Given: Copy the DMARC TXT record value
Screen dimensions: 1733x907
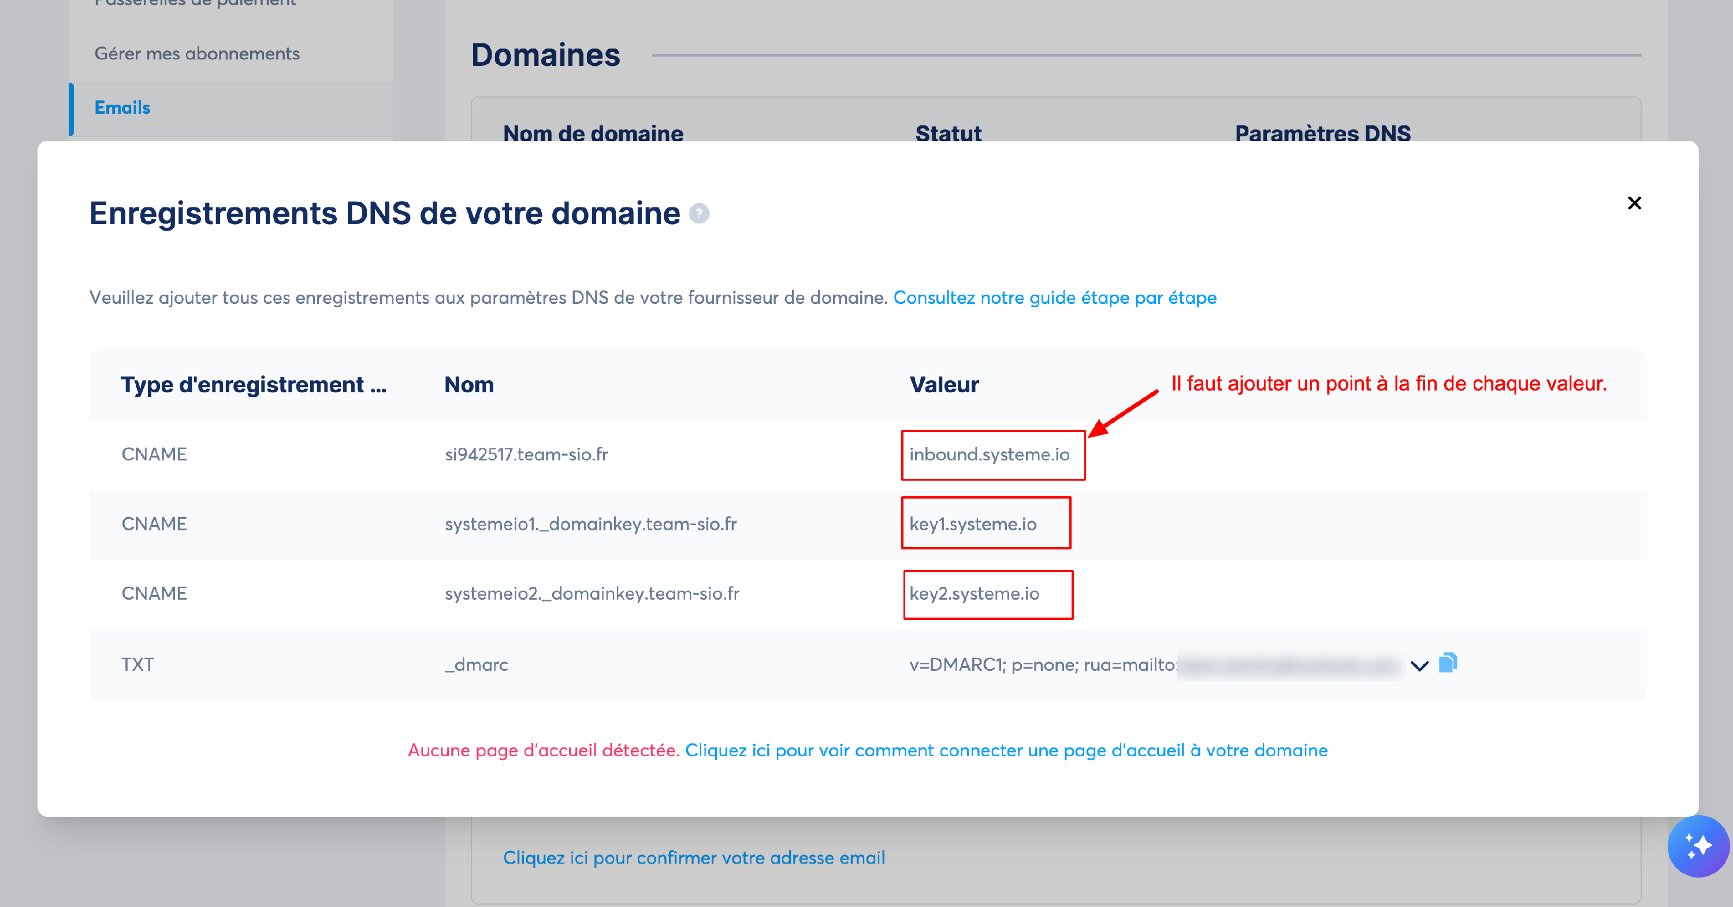Looking at the screenshot, I should tap(1448, 663).
